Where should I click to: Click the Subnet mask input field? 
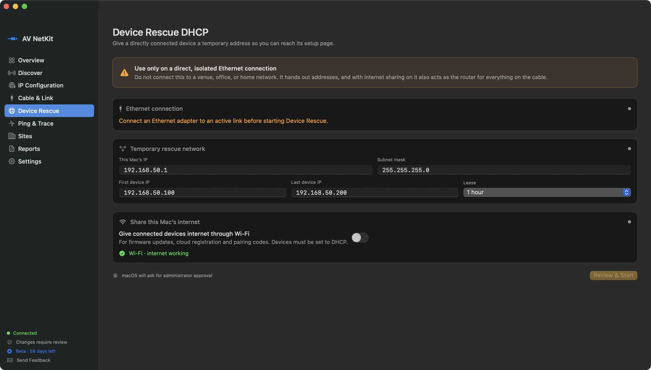coord(504,170)
